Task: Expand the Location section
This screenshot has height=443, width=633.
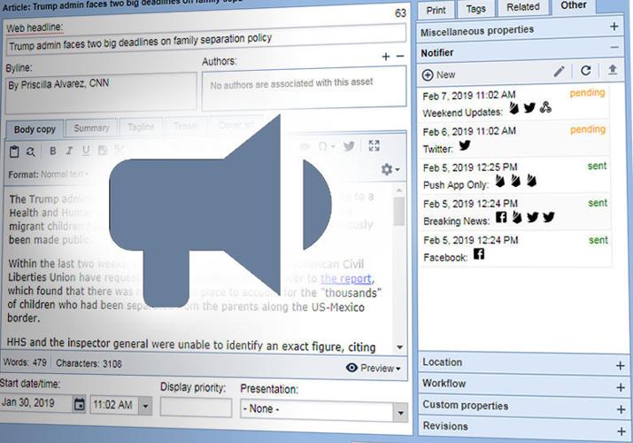Action: (x=620, y=366)
